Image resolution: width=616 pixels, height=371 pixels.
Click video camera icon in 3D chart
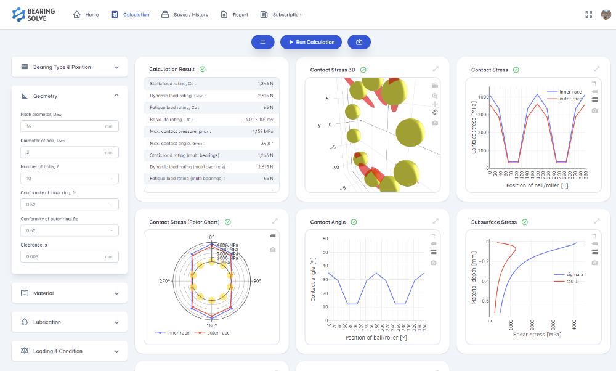click(x=434, y=85)
